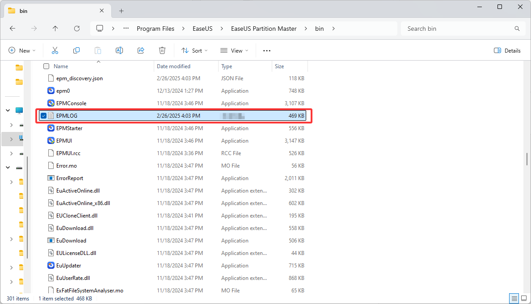Viewport: 531px width, 304px height.
Task: Click the Rename icon in toolbar
Action: (x=119, y=51)
